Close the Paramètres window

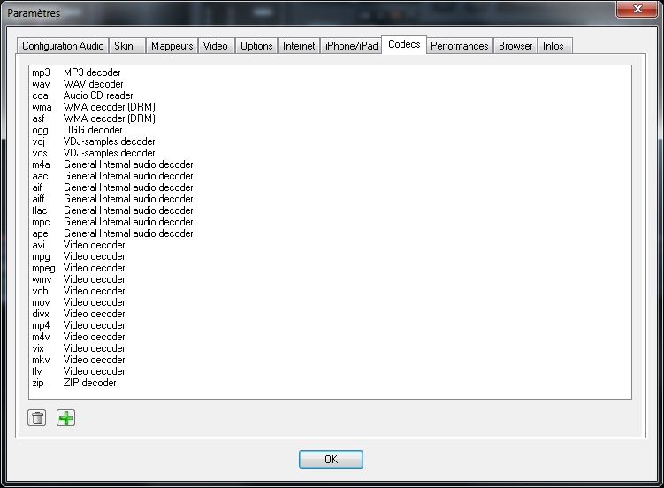pyautogui.click(x=637, y=9)
